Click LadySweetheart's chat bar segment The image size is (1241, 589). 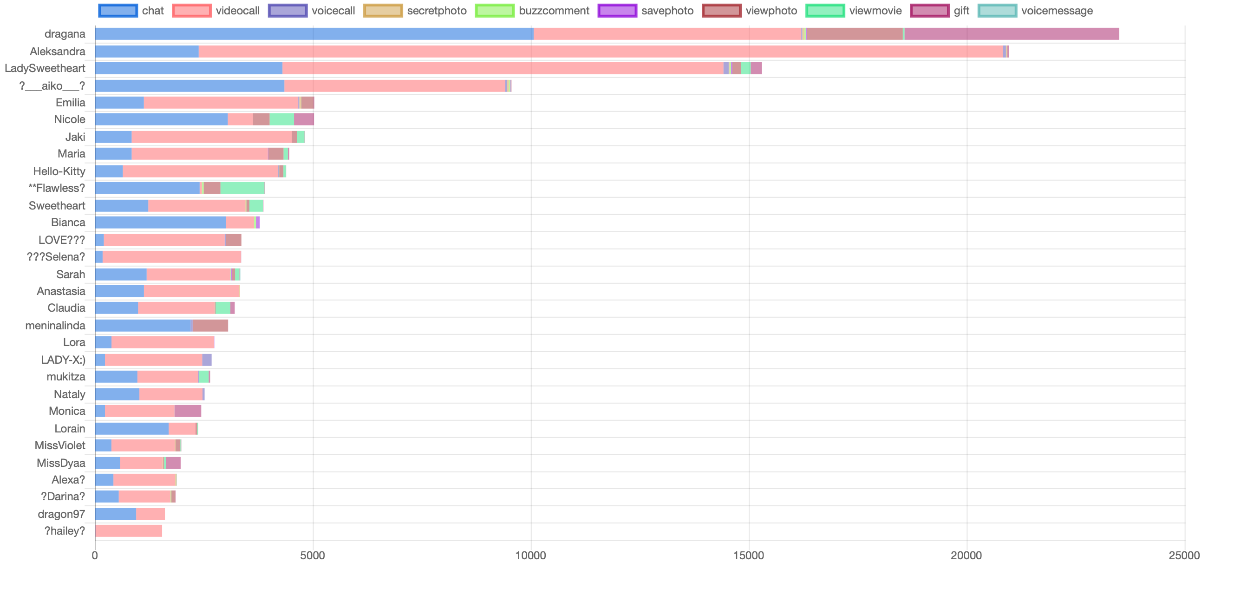click(x=189, y=68)
